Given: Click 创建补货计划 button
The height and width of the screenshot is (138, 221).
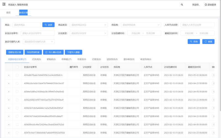Looking at the screenshot, I should [15, 52].
